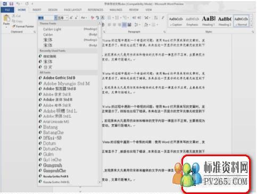Choose DFKai-SB font from list

tap(68, 138)
